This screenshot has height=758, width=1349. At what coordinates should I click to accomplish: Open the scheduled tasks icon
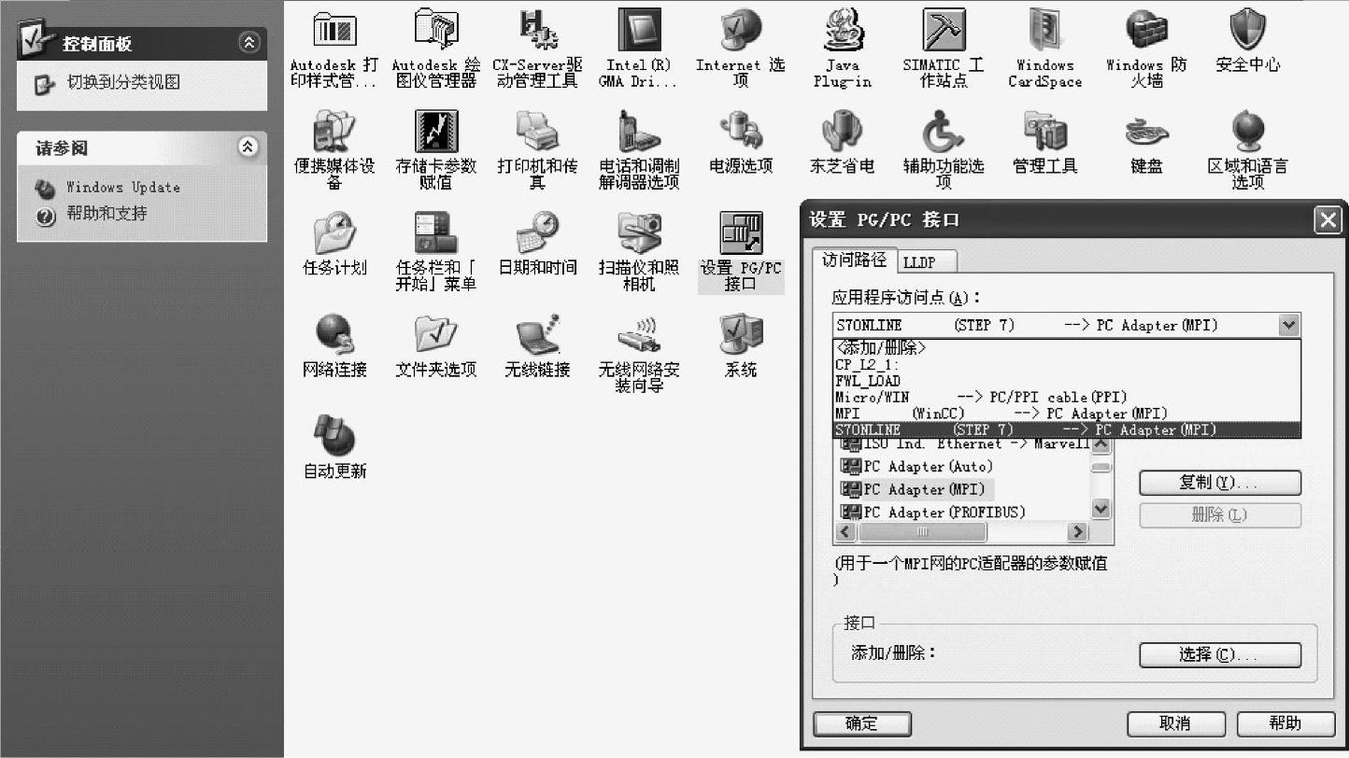[x=334, y=233]
